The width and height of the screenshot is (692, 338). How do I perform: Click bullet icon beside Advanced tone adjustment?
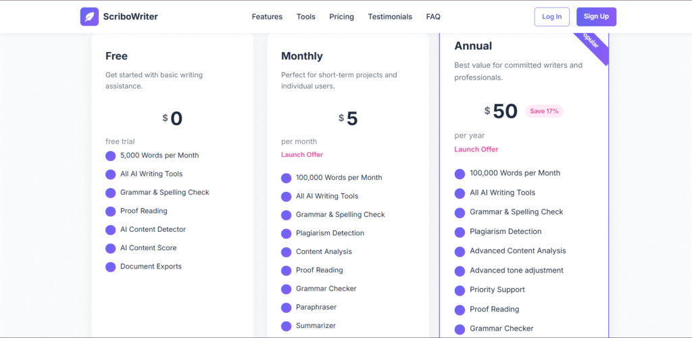460,271
